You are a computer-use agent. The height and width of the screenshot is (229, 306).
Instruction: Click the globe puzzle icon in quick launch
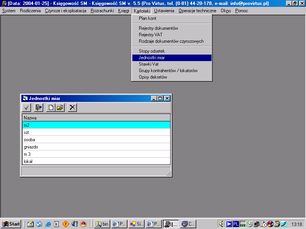pos(75,224)
